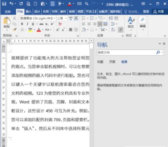Apply distributed alignment to the paragraph
Viewport: 168px width, 147px height.
click(x=105, y=24)
